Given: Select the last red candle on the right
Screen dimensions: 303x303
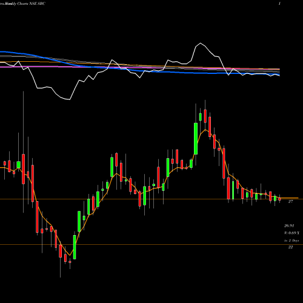Looking at the screenshot, I should pyautogui.click(x=279, y=199).
